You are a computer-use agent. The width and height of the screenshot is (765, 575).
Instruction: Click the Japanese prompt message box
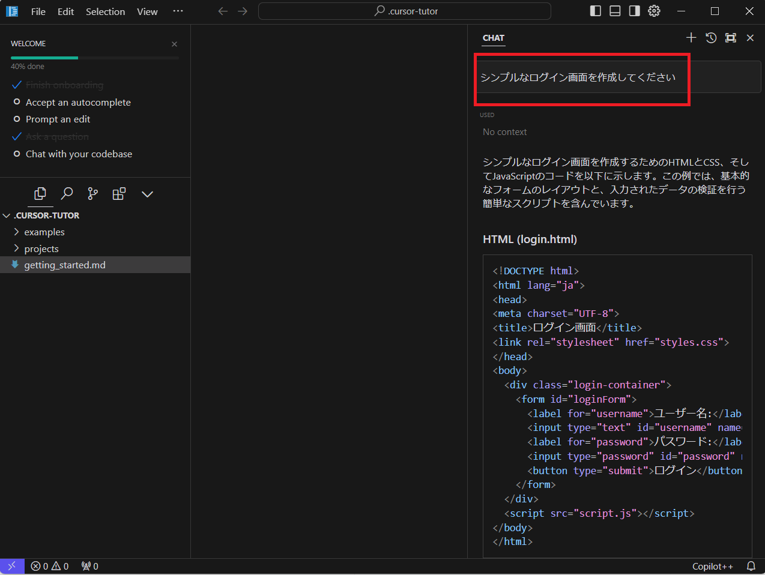coord(618,77)
